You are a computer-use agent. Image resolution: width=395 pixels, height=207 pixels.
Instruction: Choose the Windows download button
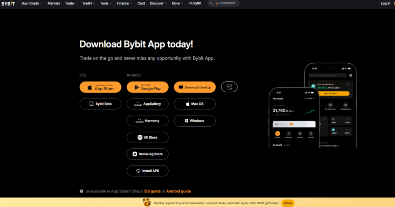[x=195, y=121]
